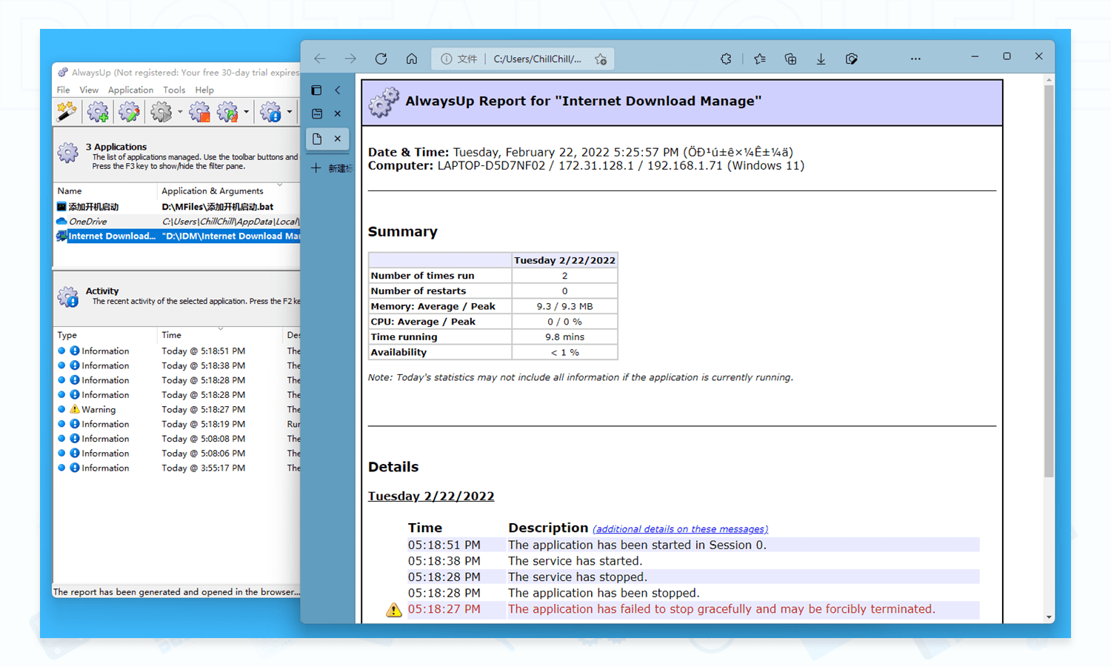Click the site info icon in address bar
1111x667 pixels.
pyautogui.click(x=447, y=59)
